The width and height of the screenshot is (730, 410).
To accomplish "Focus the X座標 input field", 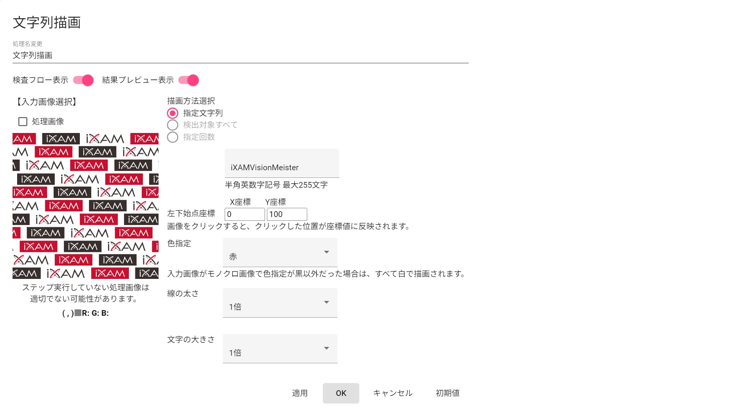I will 244,214.
